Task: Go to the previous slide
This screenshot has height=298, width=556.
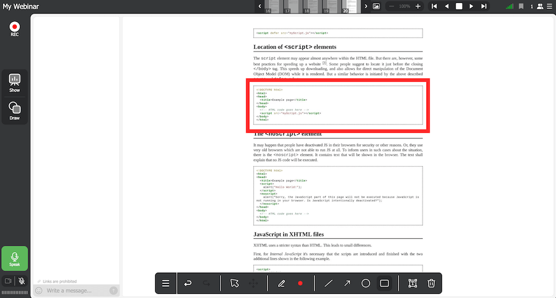Action: click(447, 6)
